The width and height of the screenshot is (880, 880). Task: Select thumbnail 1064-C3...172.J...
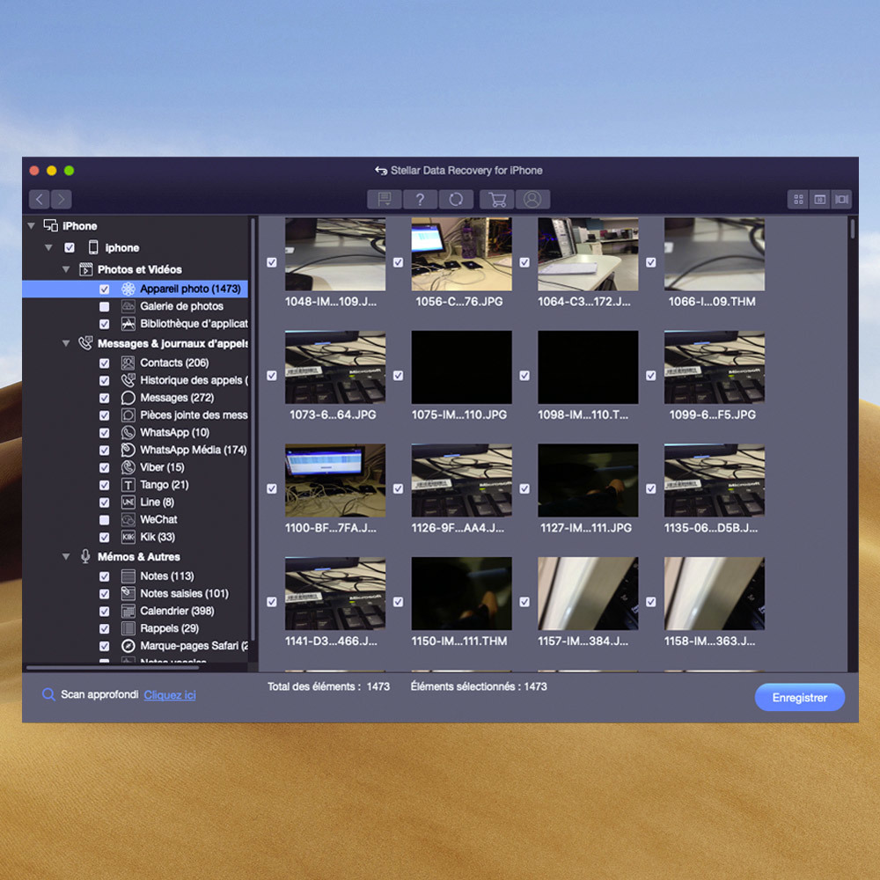tap(588, 254)
